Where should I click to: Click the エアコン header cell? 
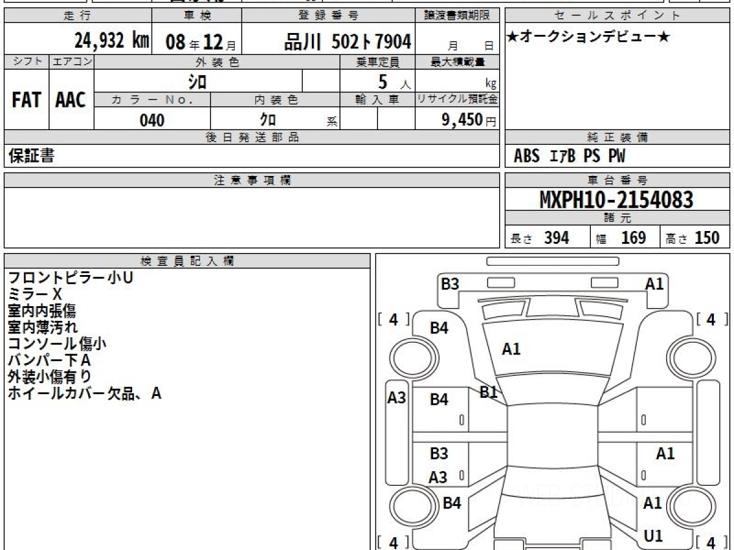click(72, 62)
